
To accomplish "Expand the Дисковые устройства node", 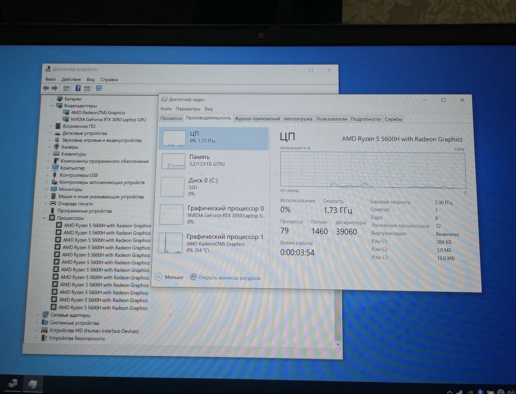I will click(50, 133).
